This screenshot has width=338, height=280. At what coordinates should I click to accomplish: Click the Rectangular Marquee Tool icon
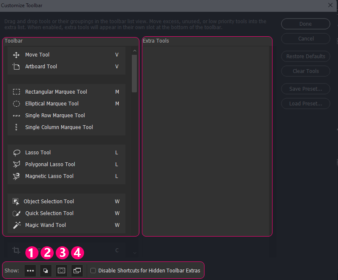click(16, 92)
